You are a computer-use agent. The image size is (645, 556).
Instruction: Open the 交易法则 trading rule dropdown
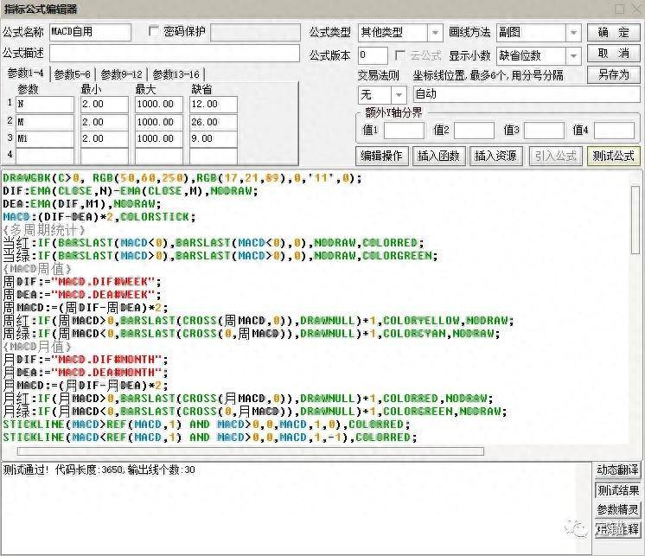[x=399, y=95]
